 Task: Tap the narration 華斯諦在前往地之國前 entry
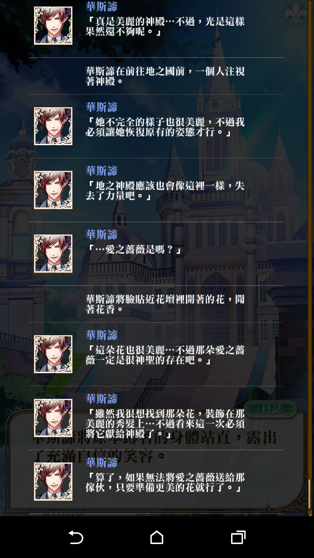(165, 76)
